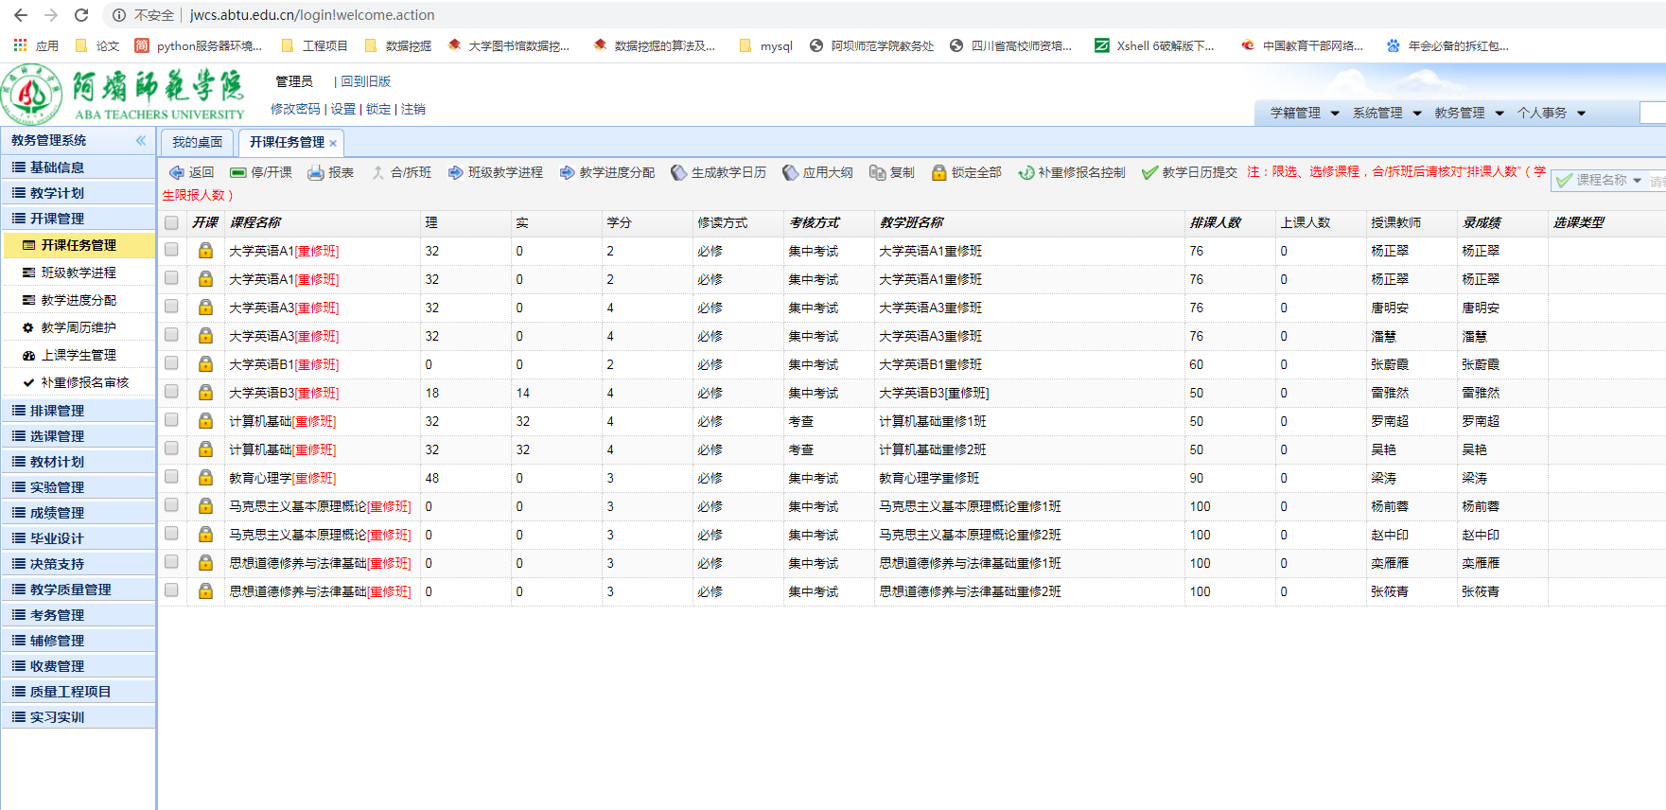Expand the 教务管理 dropdown menu
This screenshot has width=1666, height=810.
pos(1468,113)
